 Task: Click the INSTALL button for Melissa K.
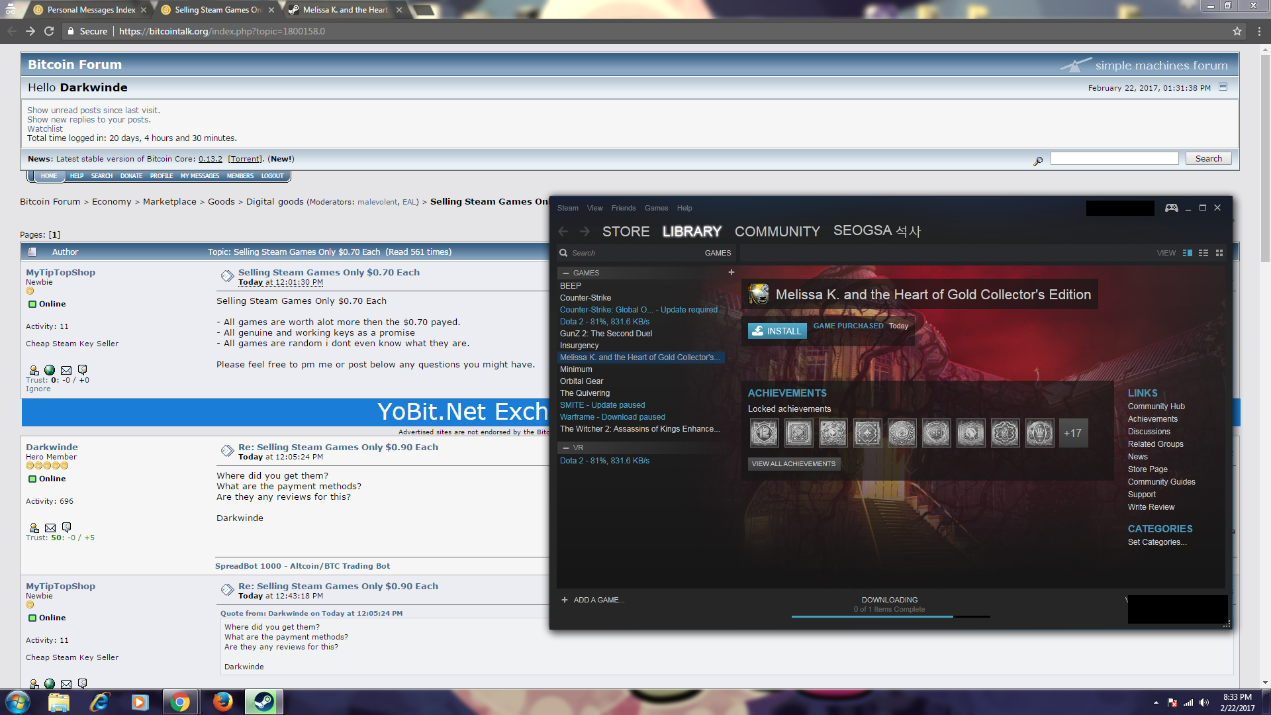777,330
